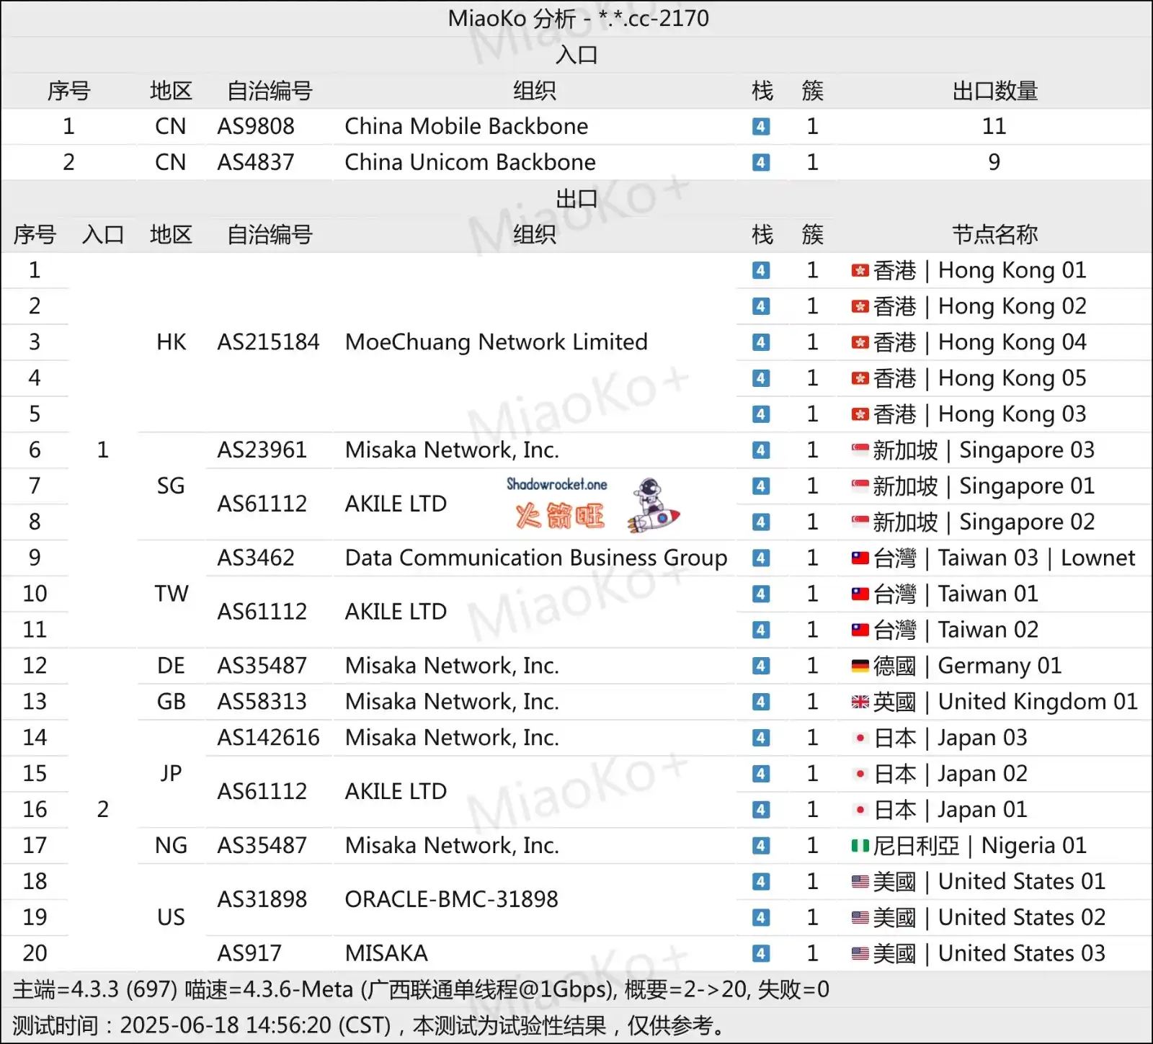Click the Singapore flag icon beside Singapore 03
1153x1044 pixels.
[860, 450]
